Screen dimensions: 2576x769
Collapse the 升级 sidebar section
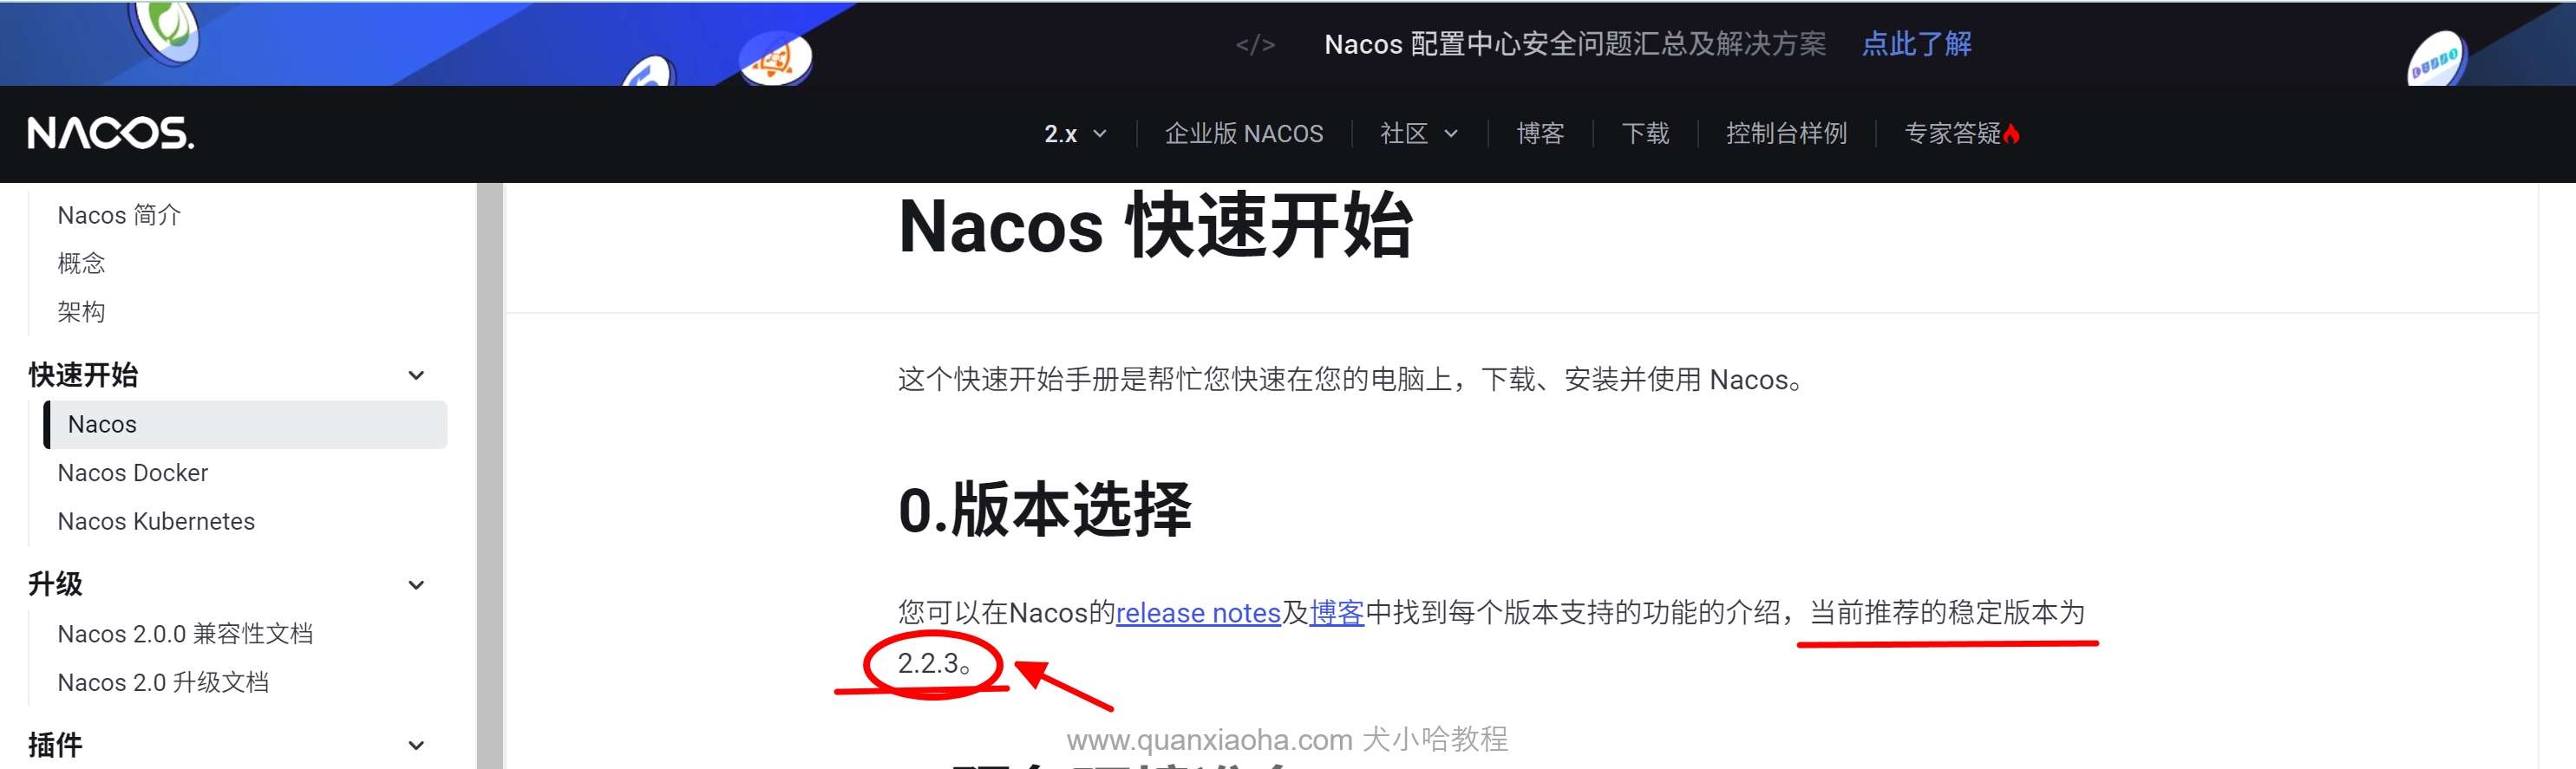416,585
